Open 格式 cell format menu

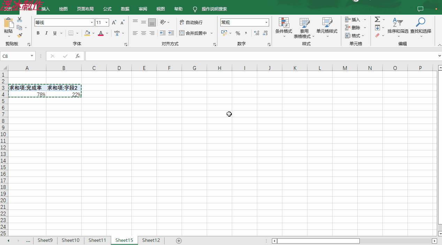[x=354, y=35]
